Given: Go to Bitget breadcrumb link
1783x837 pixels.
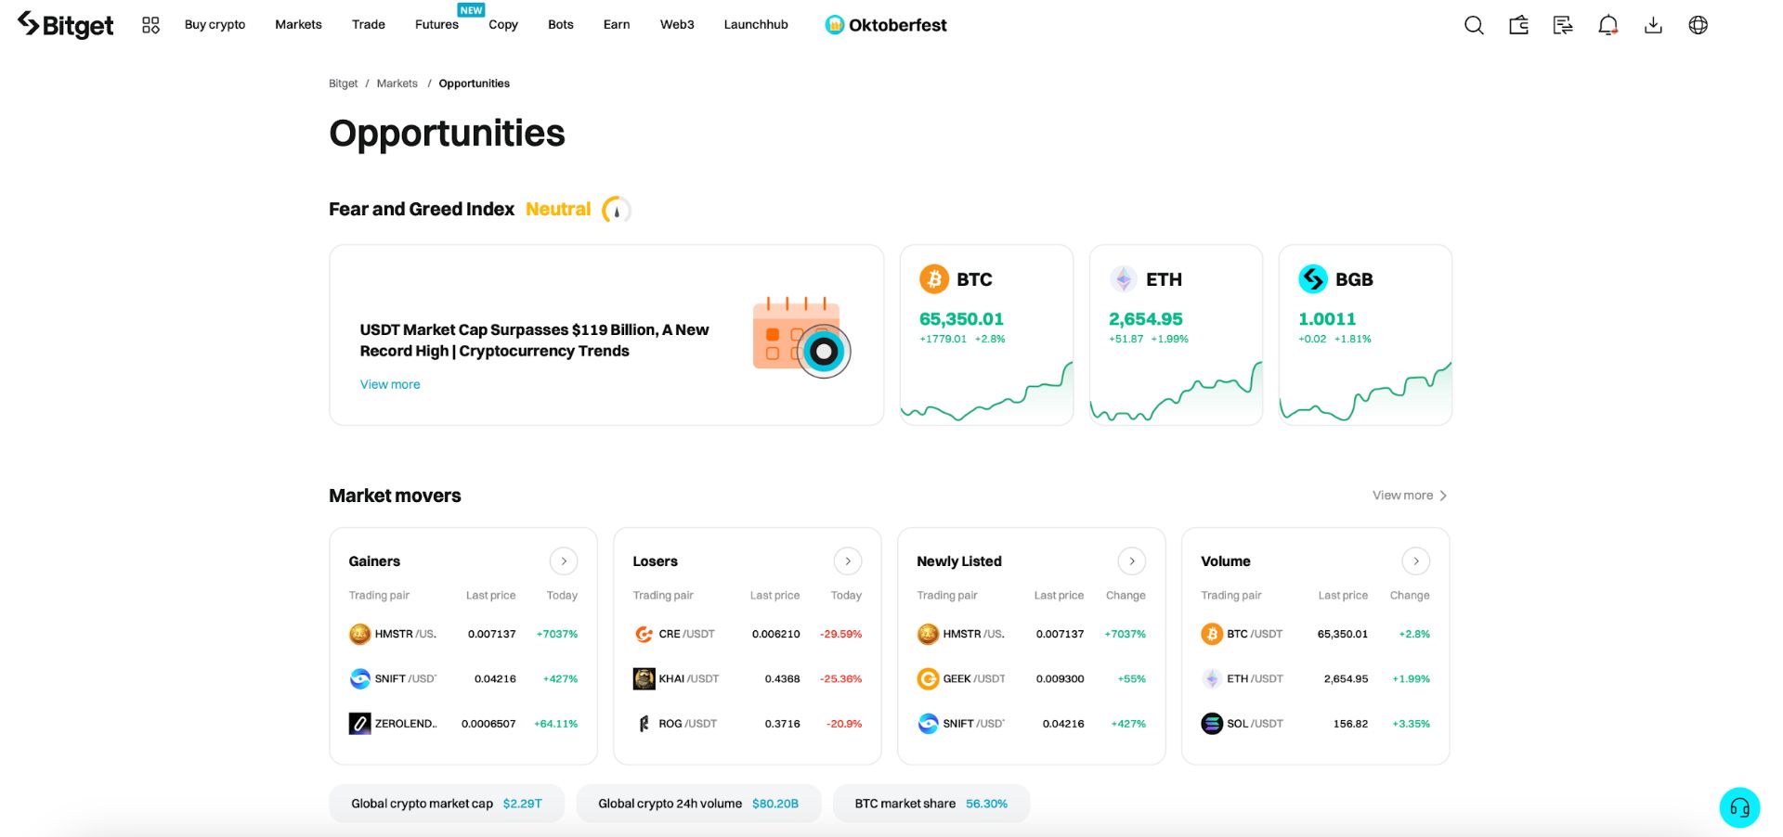Looking at the screenshot, I should click(x=343, y=84).
